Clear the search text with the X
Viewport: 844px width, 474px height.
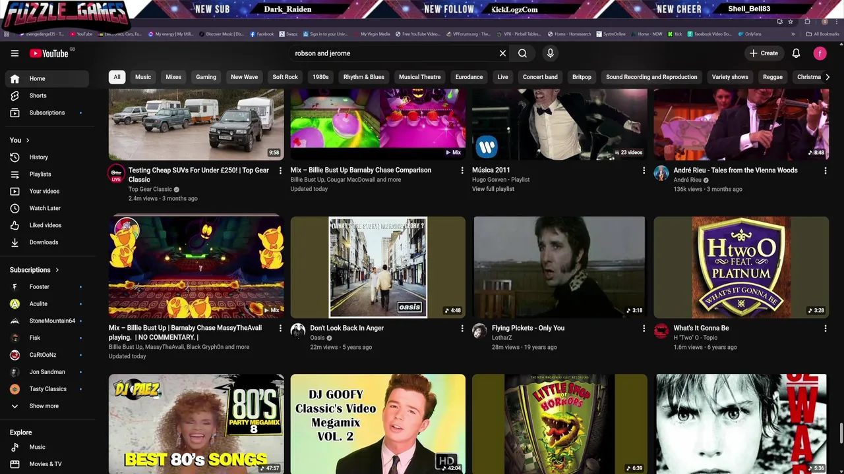pyautogui.click(x=502, y=53)
